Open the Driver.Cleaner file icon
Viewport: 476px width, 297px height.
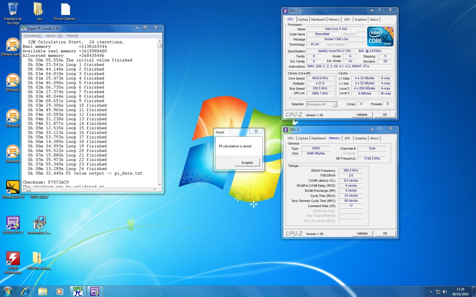pyautogui.click(x=65, y=11)
